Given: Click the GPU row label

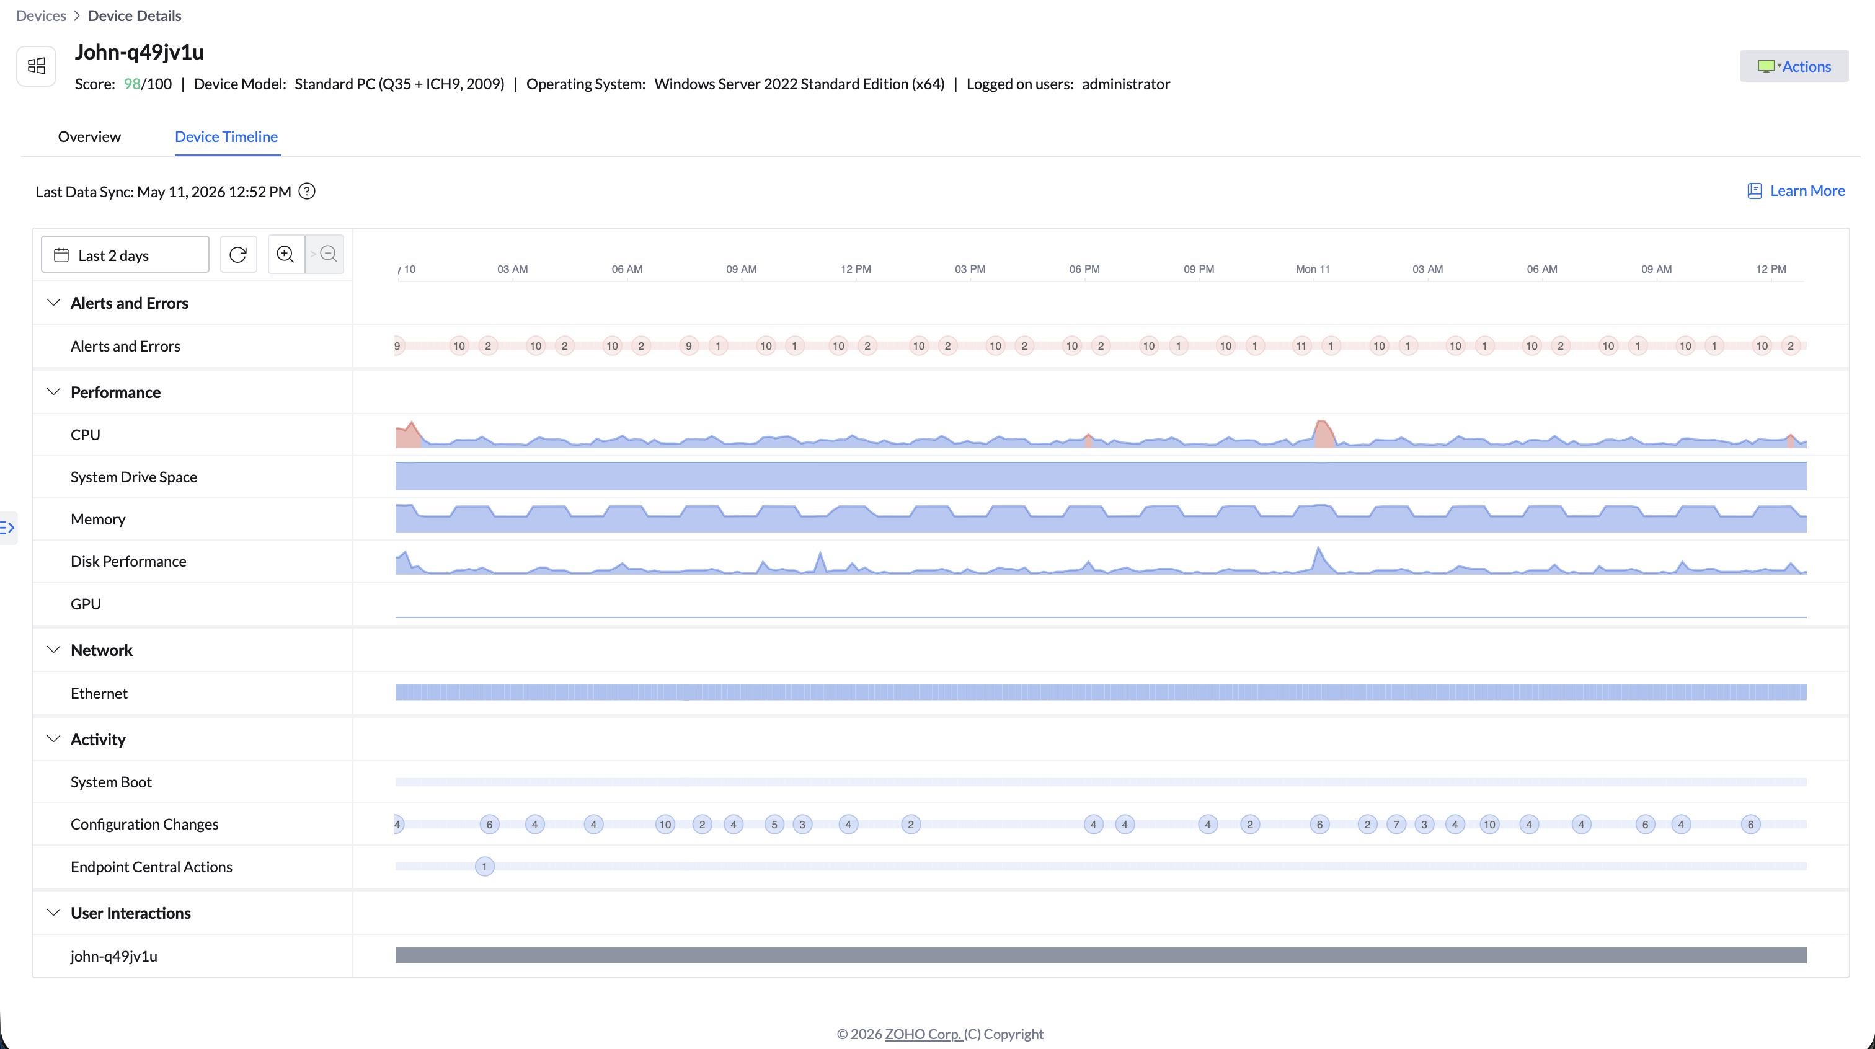Looking at the screenshot, I should [86, 603].
